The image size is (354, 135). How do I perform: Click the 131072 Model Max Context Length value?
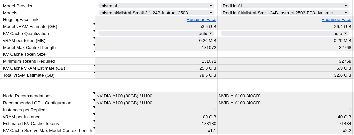156,47
